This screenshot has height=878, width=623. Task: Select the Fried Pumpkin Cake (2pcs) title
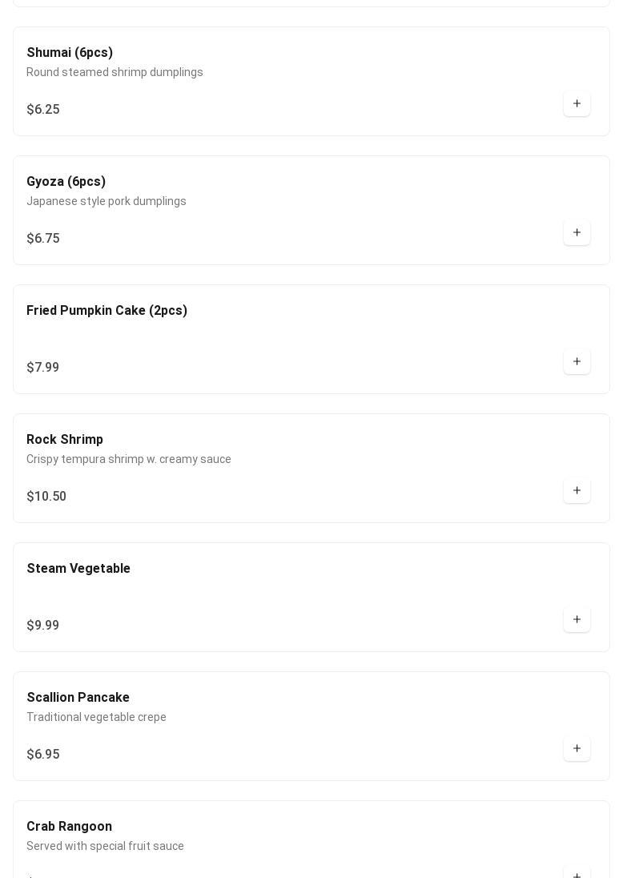[x=107, y=310]
